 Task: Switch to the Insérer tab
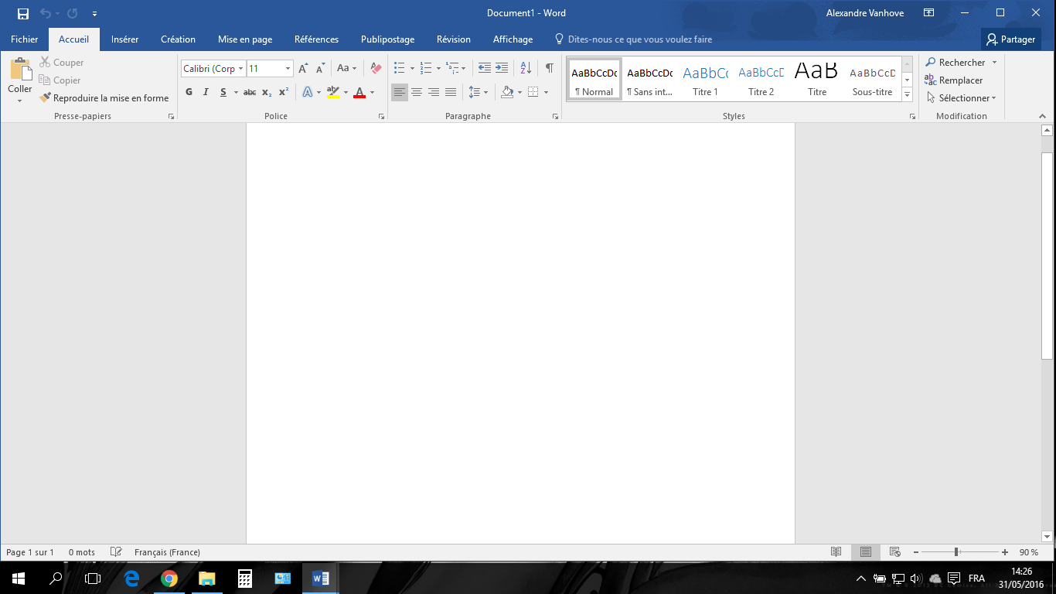(x=124, y=39)
